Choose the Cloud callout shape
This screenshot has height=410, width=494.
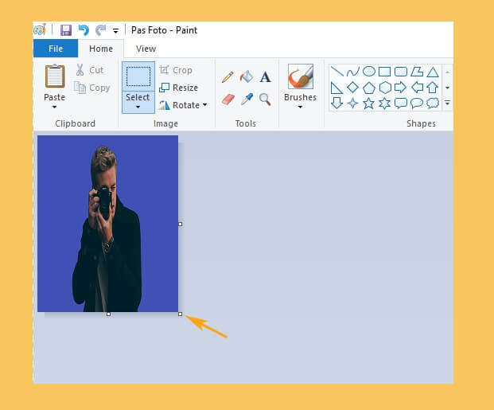[x=433, y=103]
